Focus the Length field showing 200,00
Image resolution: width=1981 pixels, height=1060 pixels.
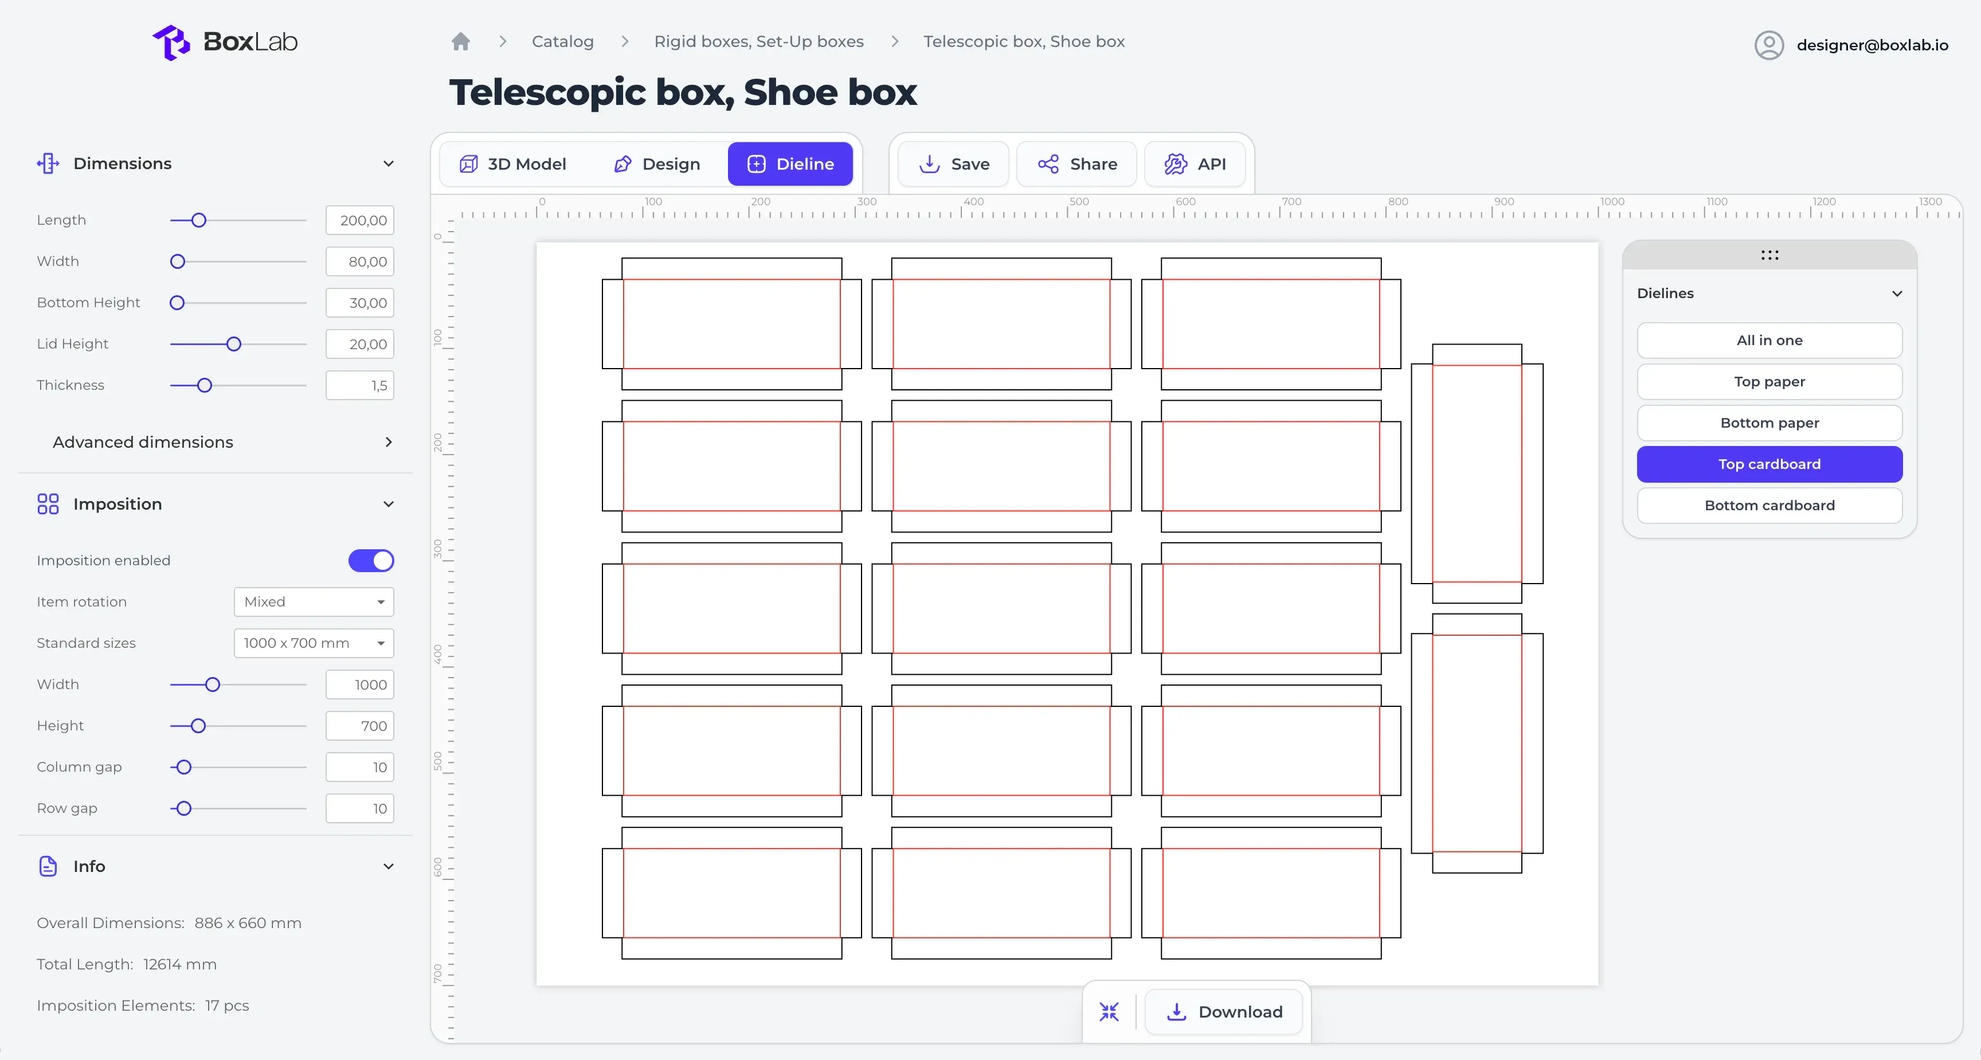coord(360,221)
